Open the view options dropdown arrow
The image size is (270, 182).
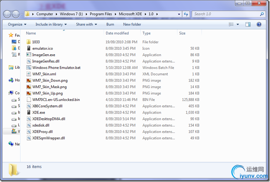click(238, 24)
